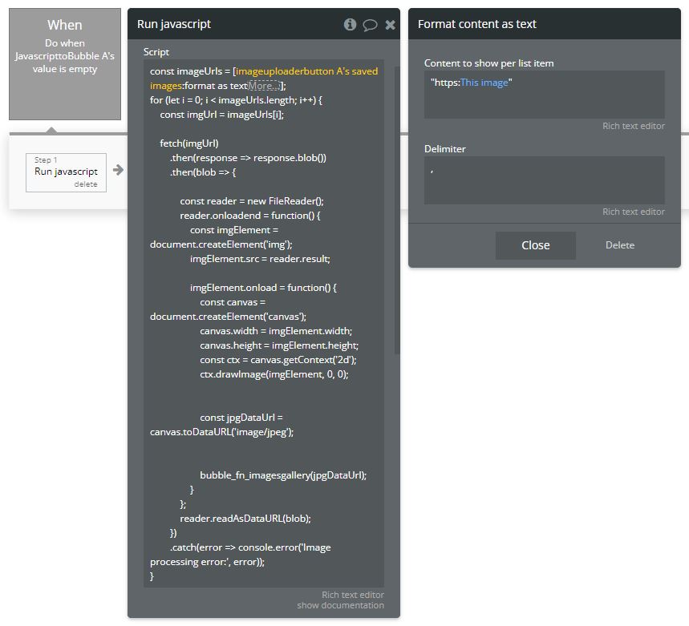Click the arrow to add a next action

click(x=119, y=170)
